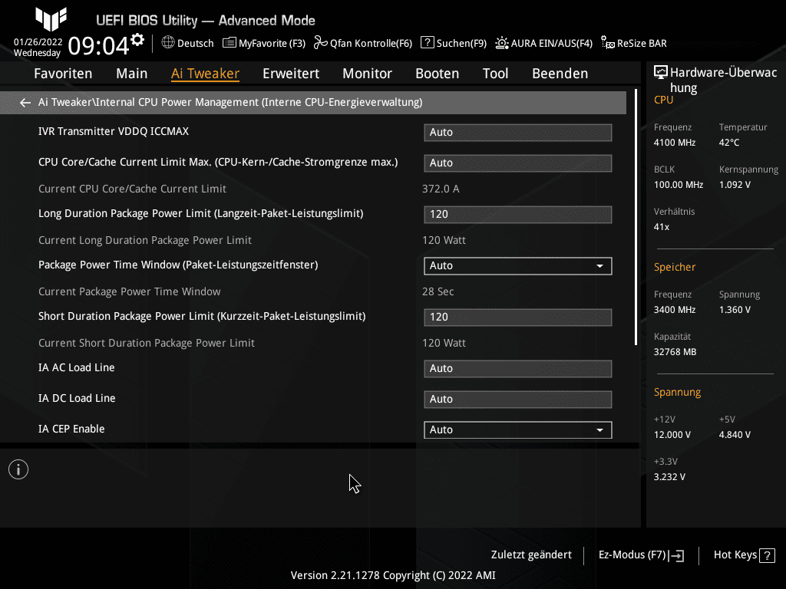This screenshot has height=589, width=786.
Task: Click the Ez-Modus (F7) label
Action: (632, 555)
